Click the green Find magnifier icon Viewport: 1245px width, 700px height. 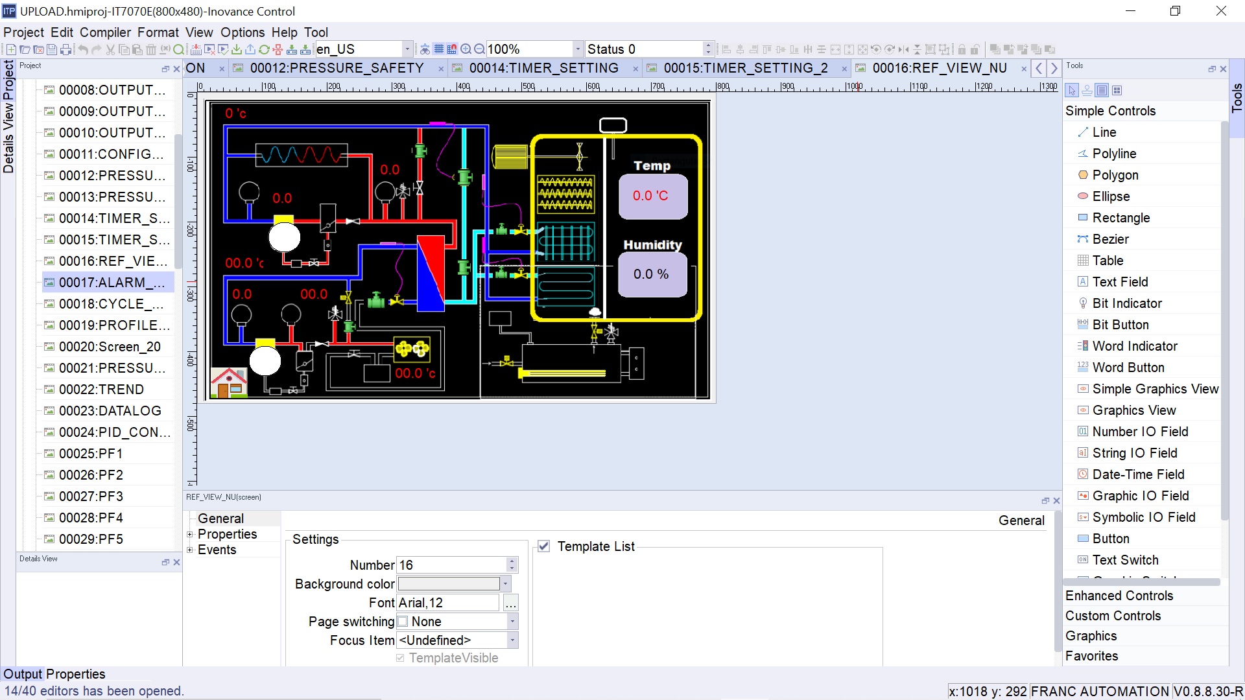click(x=178, y=49)
